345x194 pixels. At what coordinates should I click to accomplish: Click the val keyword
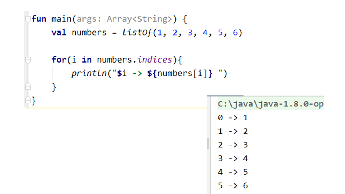tap(59, 33)
